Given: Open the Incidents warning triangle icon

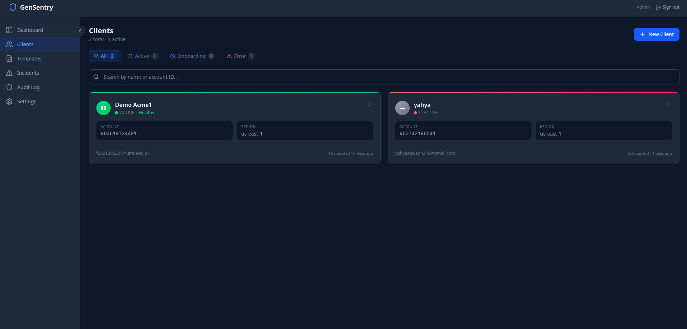Looking at the screenshot, I should point(9,73).
